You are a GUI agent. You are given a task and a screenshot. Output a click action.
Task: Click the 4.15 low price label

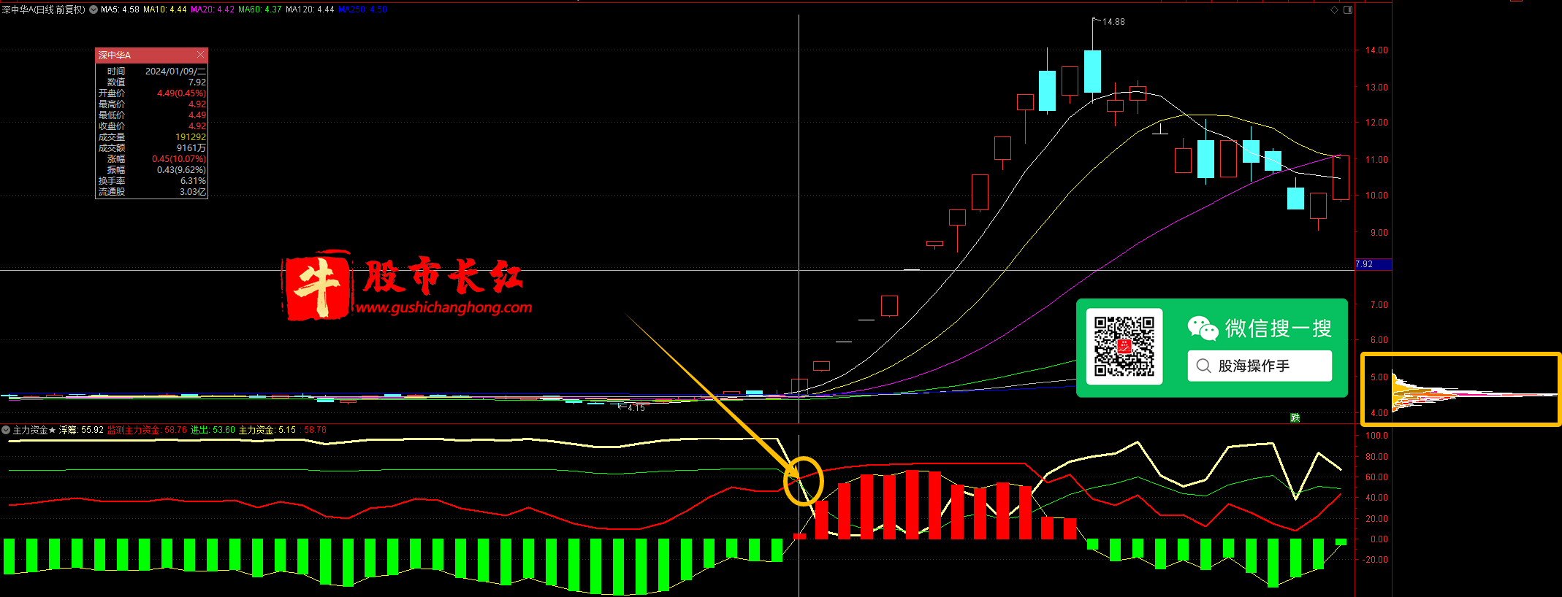636,408
